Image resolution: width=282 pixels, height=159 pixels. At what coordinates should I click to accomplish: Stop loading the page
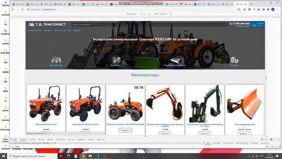[22, 9]
